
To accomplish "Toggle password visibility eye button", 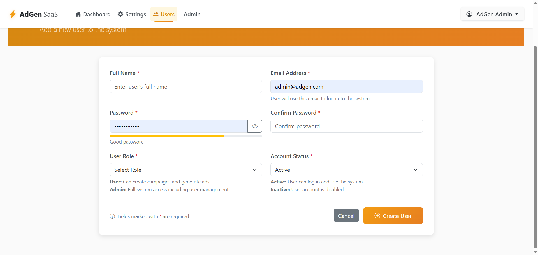I will [255, 126].
